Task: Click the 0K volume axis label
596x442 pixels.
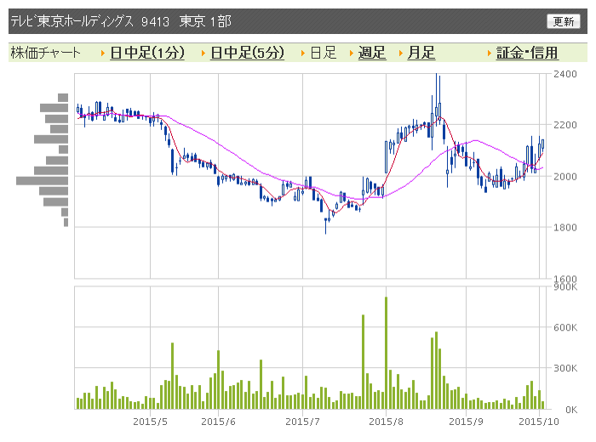Action: point(571,410)
